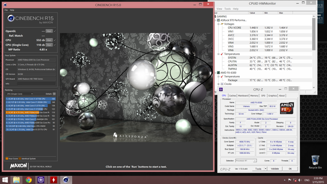Run the CPU (Single Core) test
The image size is (327, 184).
(x=49, y=45)
